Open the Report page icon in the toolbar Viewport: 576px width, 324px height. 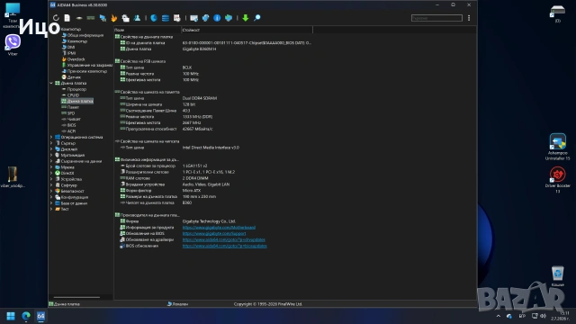[x=67, y=18]
